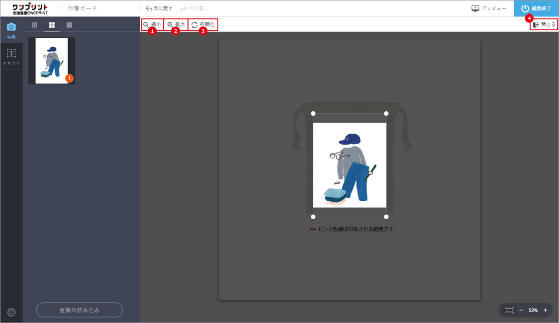Image resolution: width=559 pixels, height=323 pixels.
Task: Switch thumbnails to medium grid view
Action: (x=52, y=25)
